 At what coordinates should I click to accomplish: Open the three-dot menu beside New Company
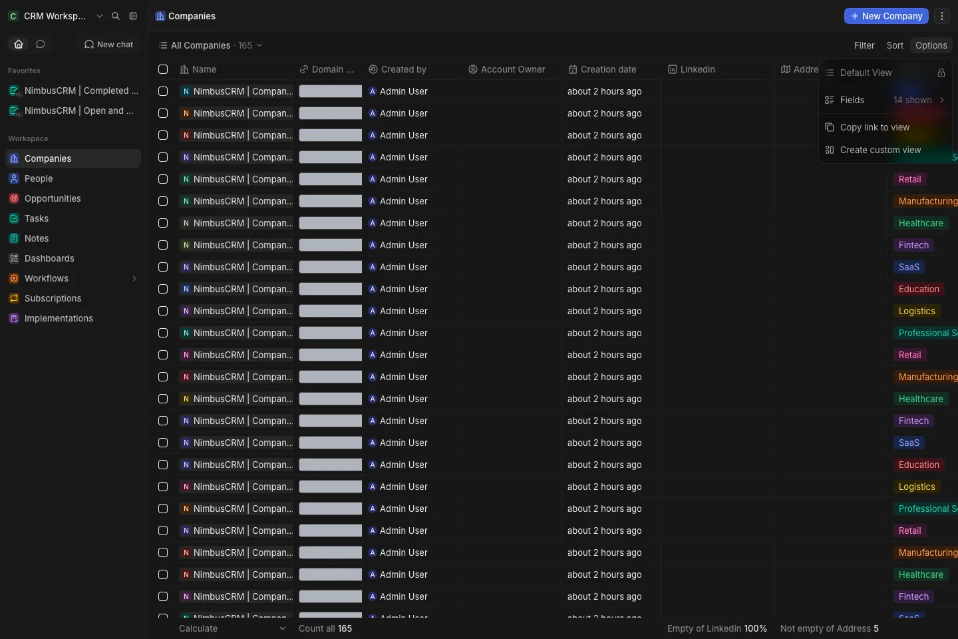click(x=942, y=16)
